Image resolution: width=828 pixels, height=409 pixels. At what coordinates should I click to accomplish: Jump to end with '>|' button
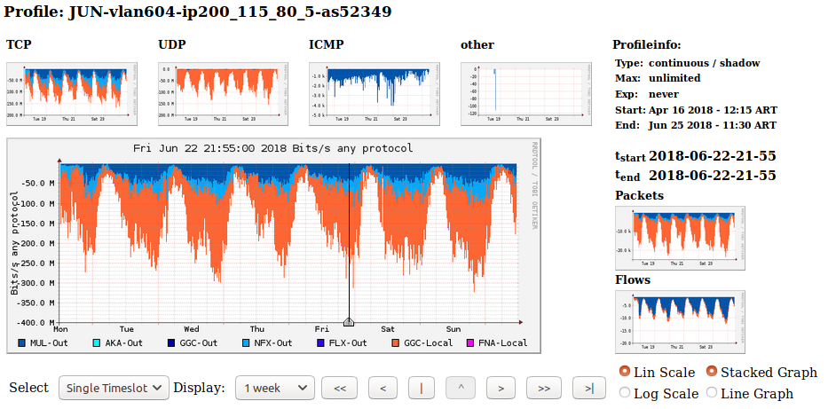click(x=588, y=388)
